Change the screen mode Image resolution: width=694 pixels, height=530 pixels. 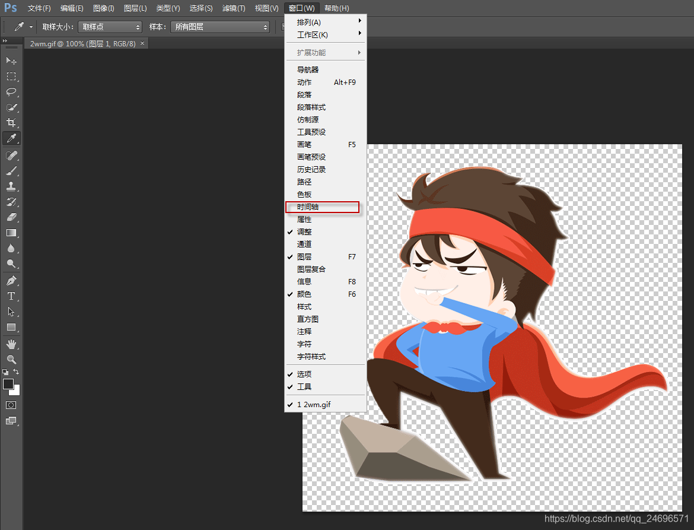[11, 421]
